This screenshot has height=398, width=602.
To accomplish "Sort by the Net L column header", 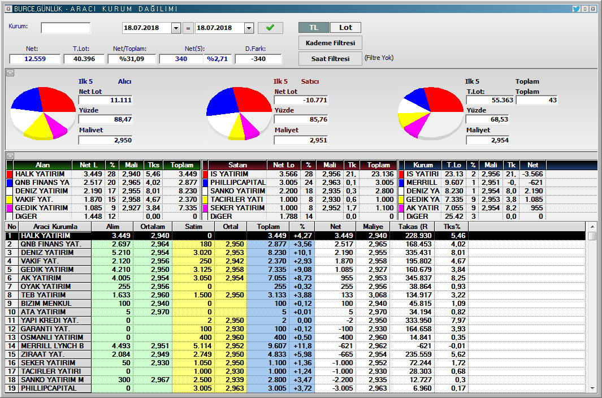I will [x=88, y=165].
